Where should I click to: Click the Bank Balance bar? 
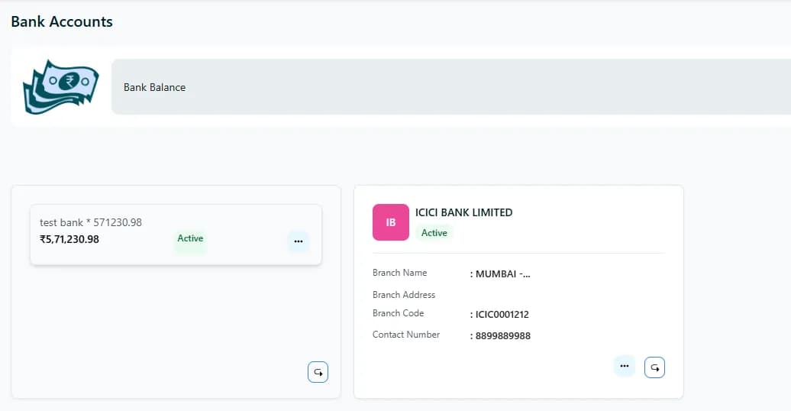pyautogui.click(x=451, y=87)
